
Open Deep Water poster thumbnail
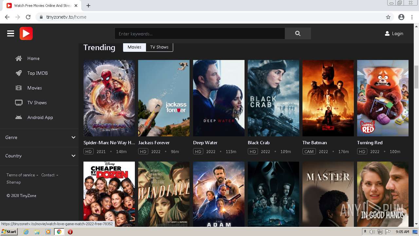[x=219, y=98]
